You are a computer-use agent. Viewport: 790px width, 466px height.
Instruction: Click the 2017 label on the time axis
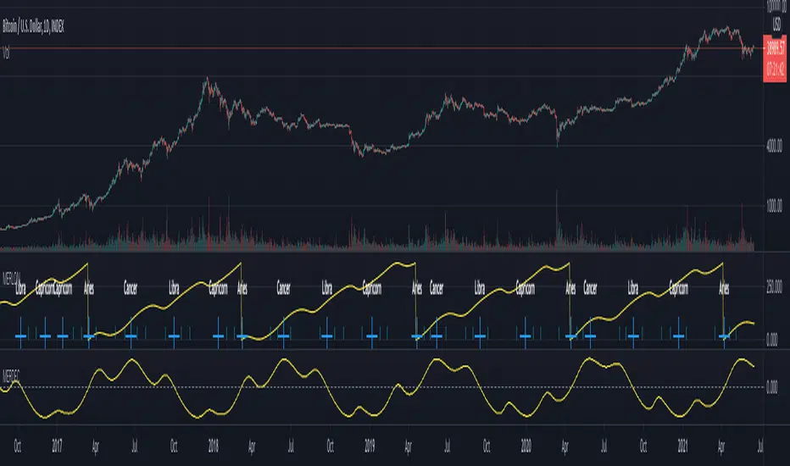coord(57,446)
